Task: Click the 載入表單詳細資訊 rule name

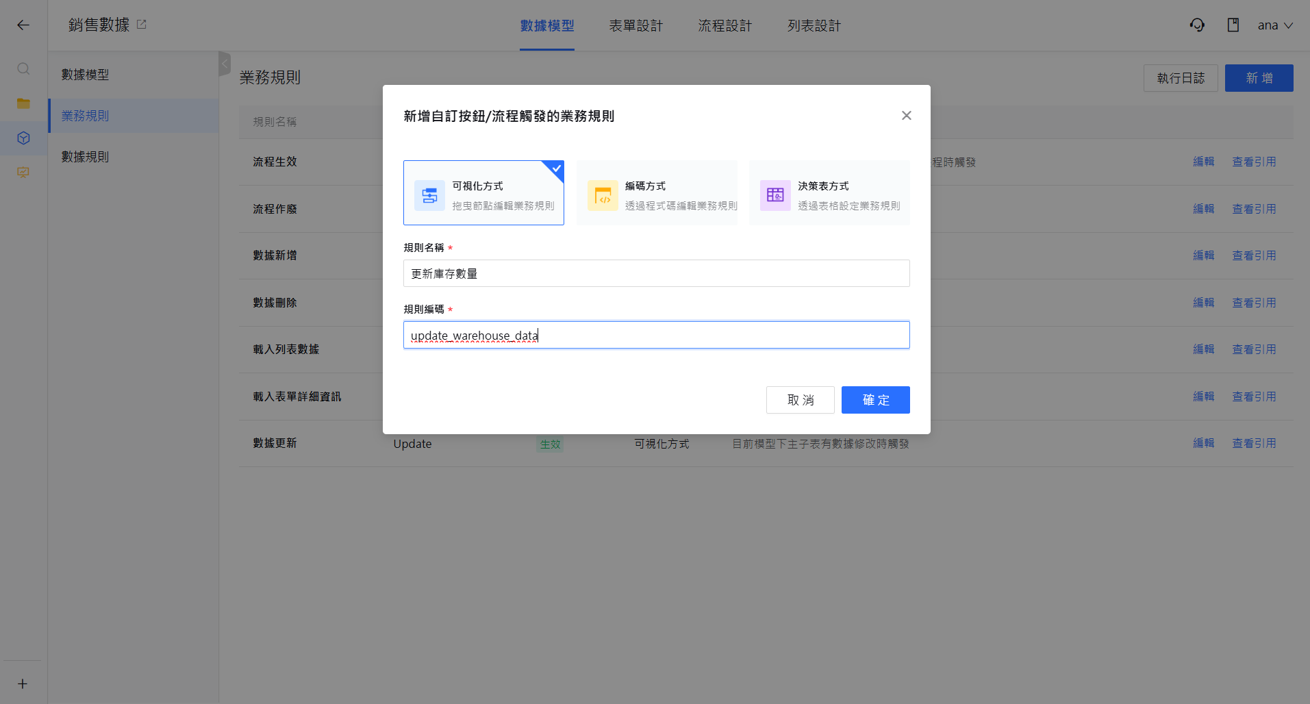Action: (297, 397)
